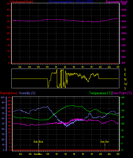Click barometer axis value "985"
133x158 pixels.
coord(124,51)
